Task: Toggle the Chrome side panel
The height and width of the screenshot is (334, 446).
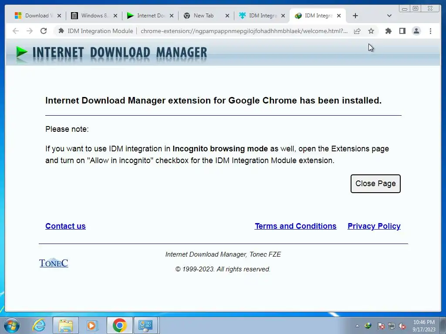Action: (402, 31)
